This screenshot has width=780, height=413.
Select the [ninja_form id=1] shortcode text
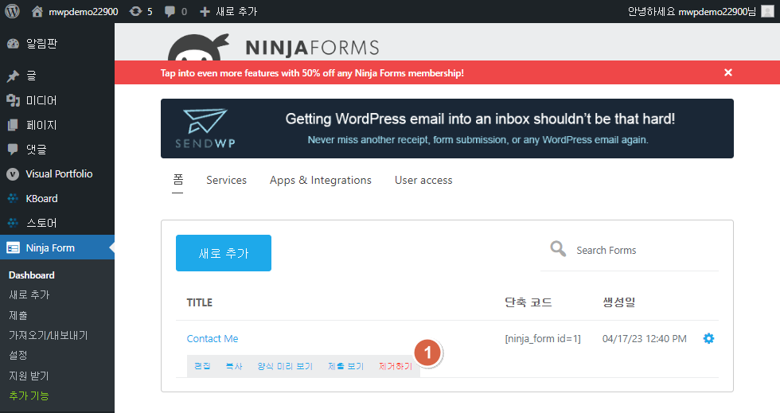pyautogui.click(x=543, y=339)
